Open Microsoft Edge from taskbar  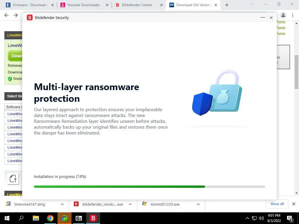tap(64, 218)
